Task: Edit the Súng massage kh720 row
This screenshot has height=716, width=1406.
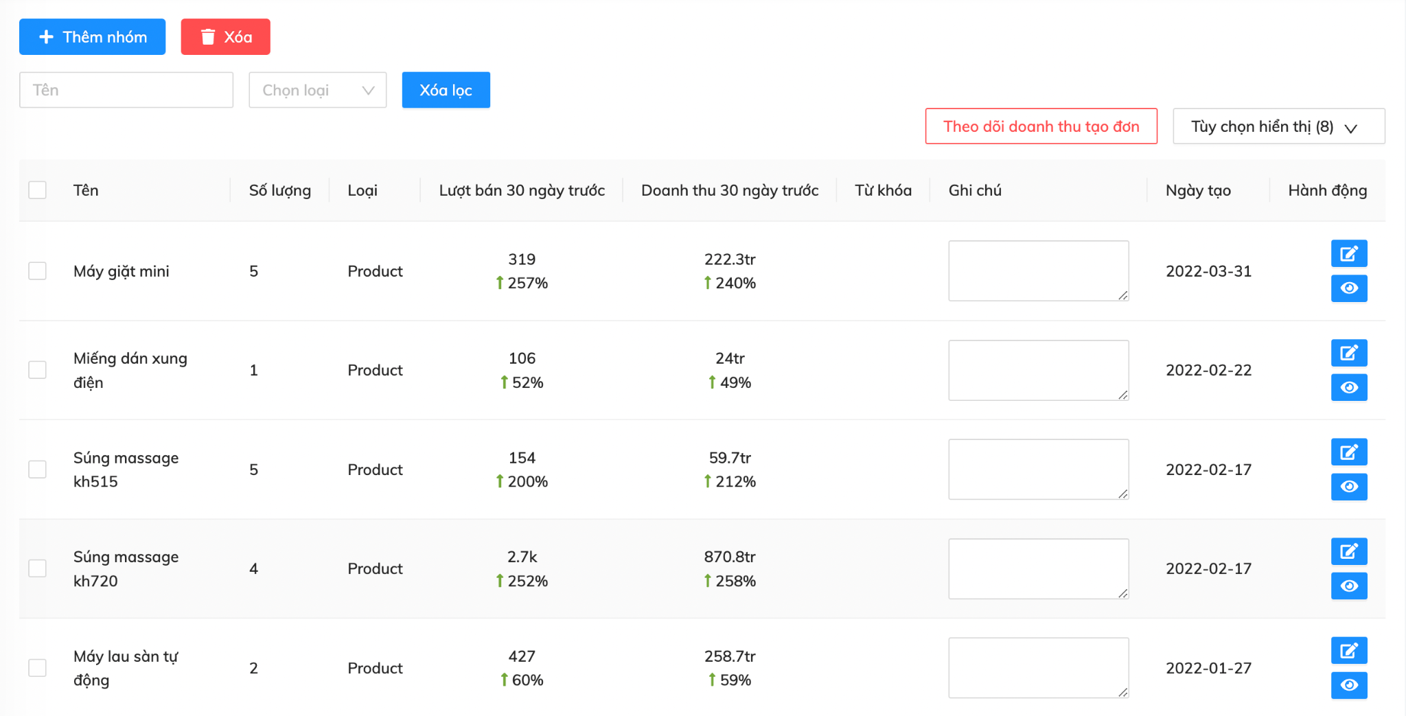Action: [x=1348, y=551]
